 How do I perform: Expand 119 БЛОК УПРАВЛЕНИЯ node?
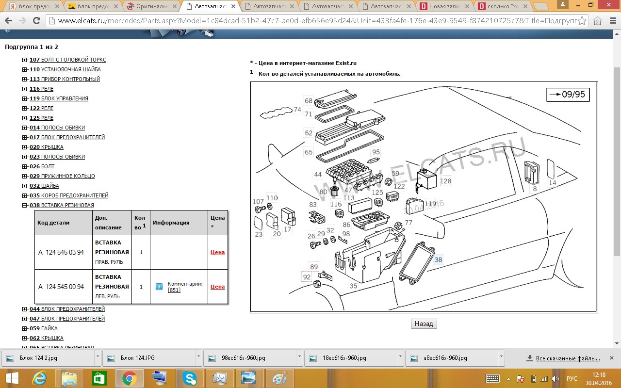coord(25,98)
